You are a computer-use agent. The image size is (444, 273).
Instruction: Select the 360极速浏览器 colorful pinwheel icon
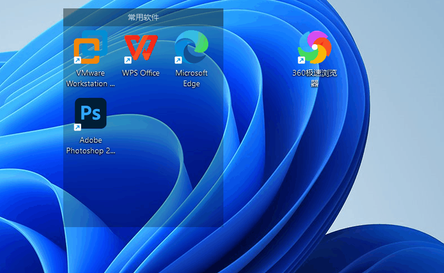click(x=315, y=47)
